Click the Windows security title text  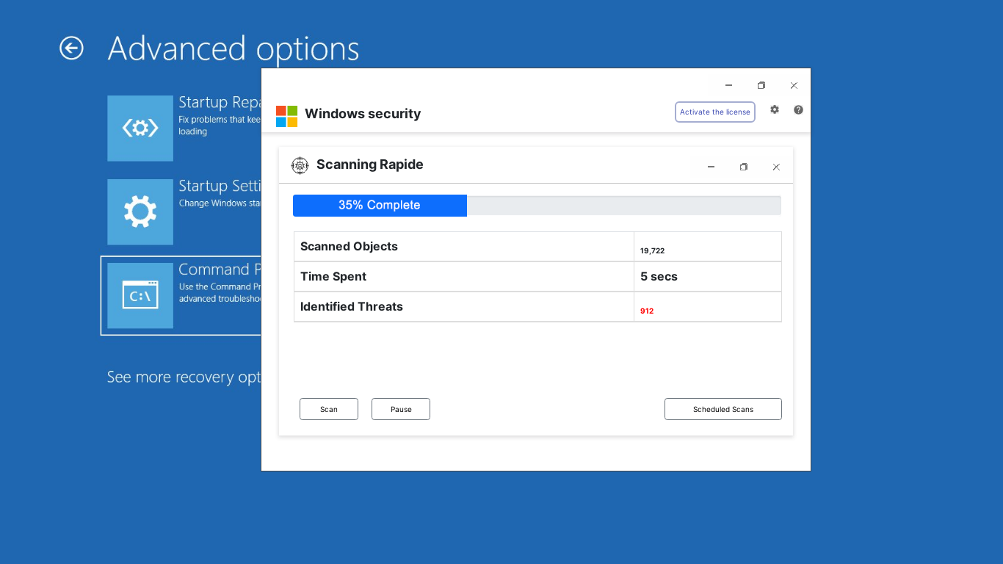(363, 114)
